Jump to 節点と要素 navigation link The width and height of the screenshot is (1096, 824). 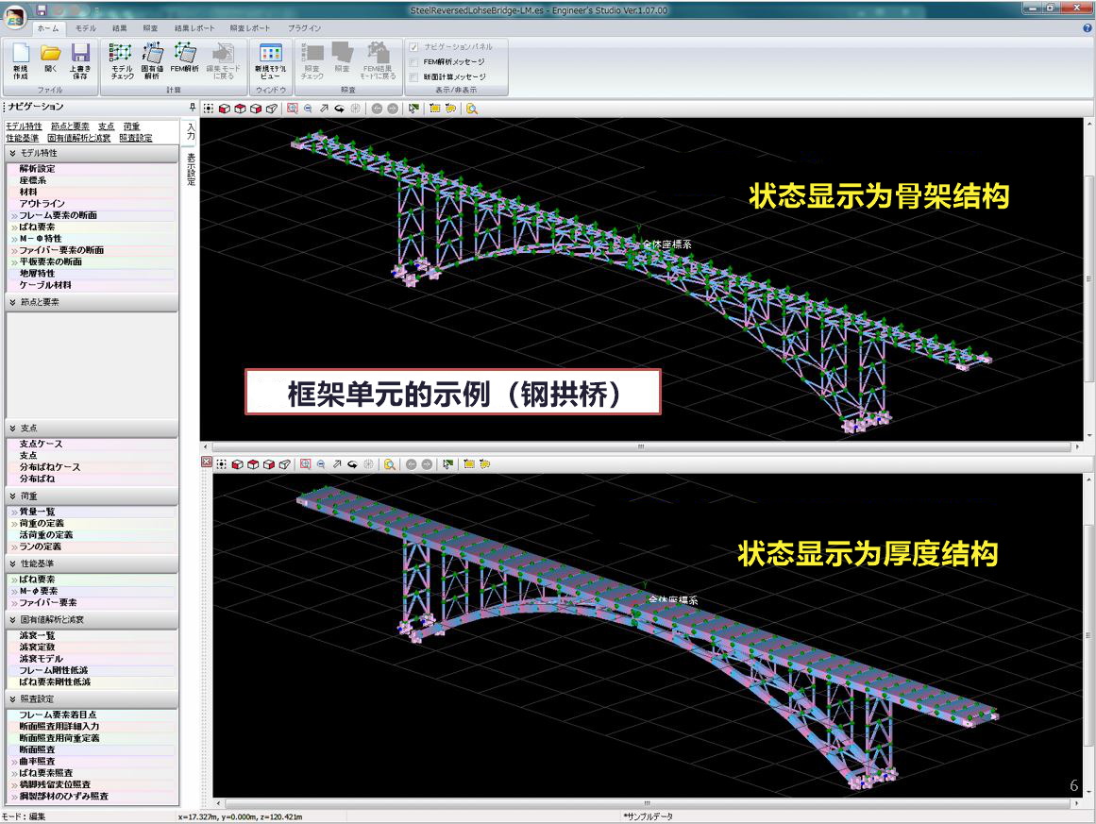[x=70, y=126]
